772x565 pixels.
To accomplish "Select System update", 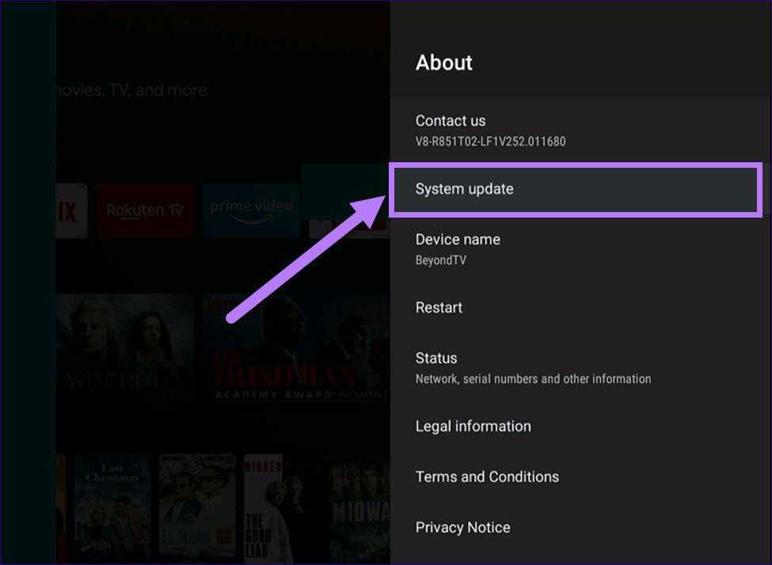I will pyautogui.click(x=576, y=189).
